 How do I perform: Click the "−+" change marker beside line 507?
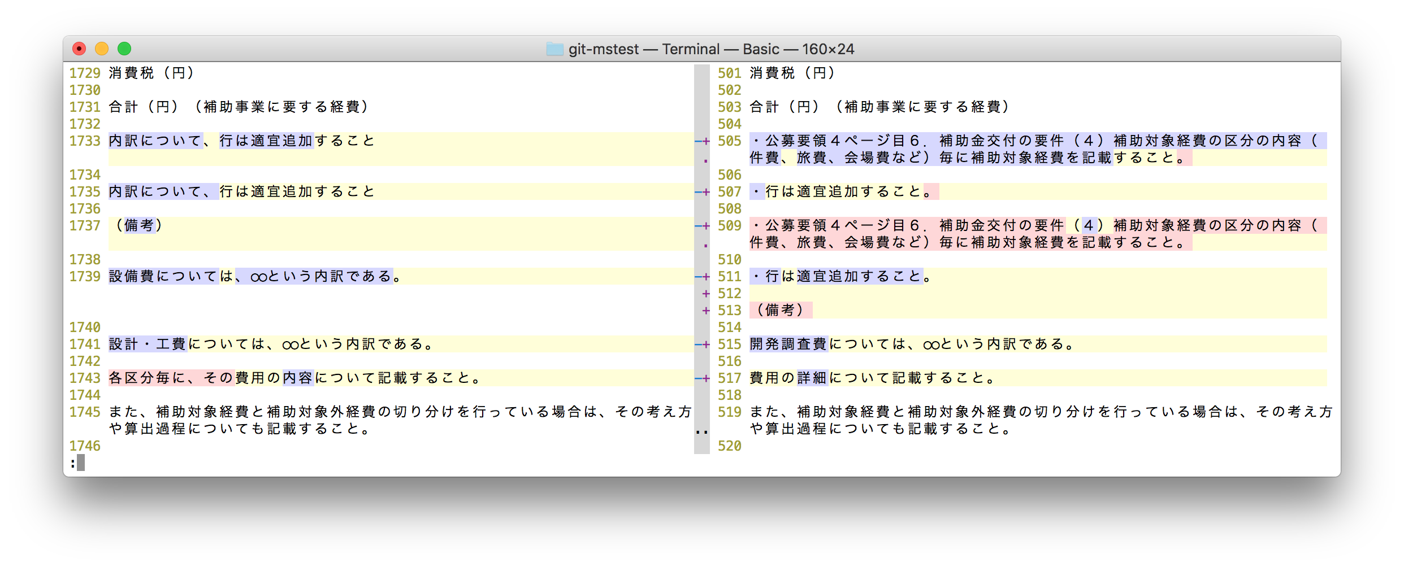tap(703, 191)
